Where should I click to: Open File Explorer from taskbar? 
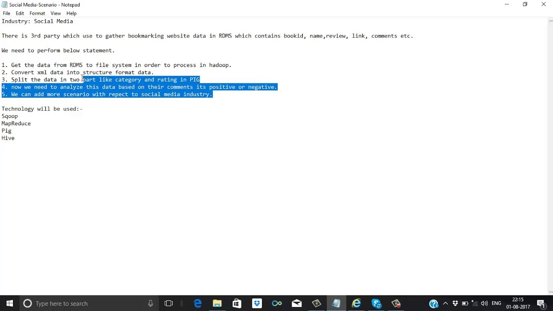coord(217,303)
